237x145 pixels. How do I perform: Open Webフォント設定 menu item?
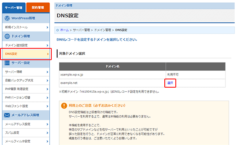26,106
